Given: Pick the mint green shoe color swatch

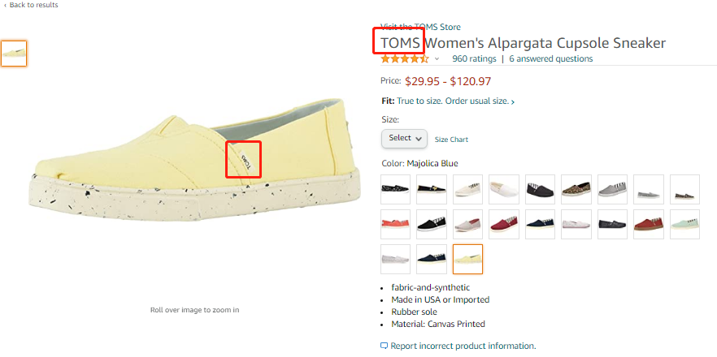Looking at the screenshot, I should coord(684,224).
